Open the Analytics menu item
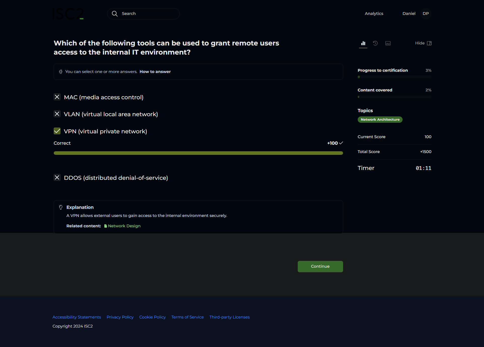 [374, 14]
